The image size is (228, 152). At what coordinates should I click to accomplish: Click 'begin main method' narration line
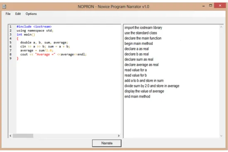click(139, 43)
